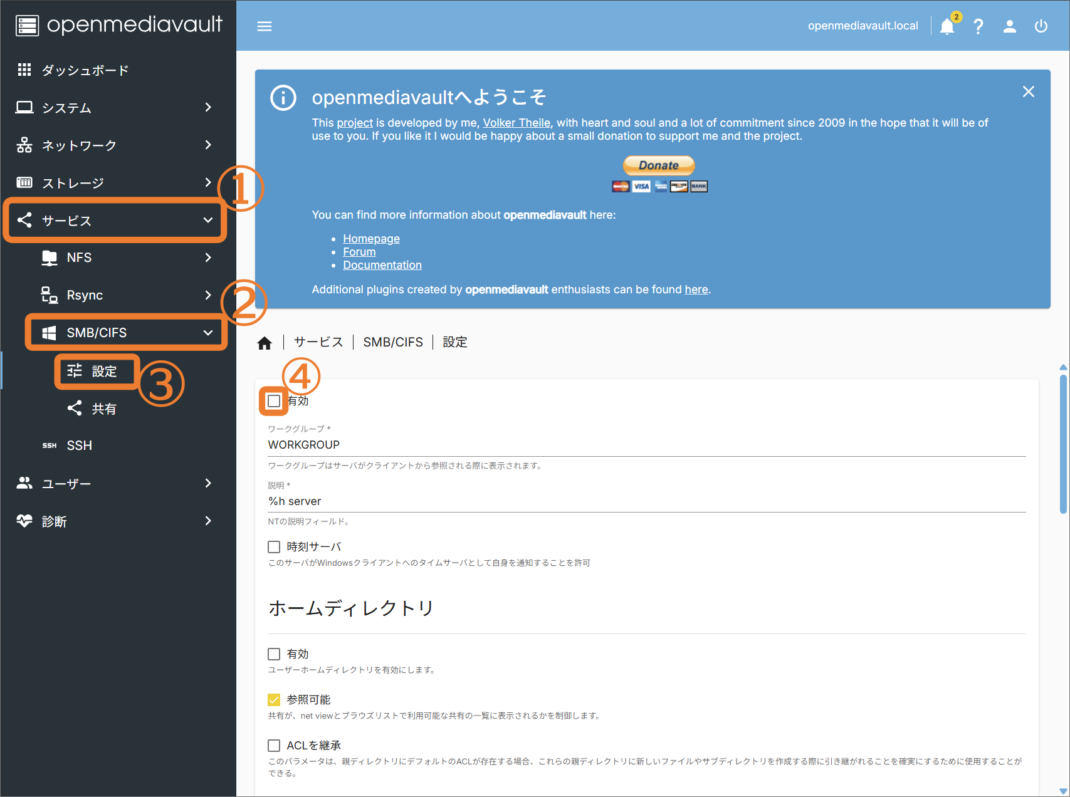
Task: Open the Documentation link
Action: coord(382,265)
